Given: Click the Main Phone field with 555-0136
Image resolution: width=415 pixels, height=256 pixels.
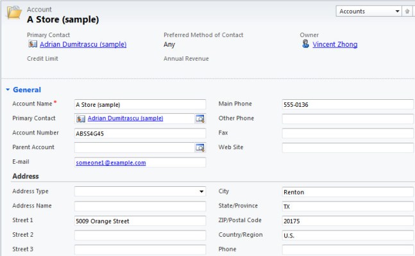Looking at the screenshot, I should pyautogui.click(x=348, y=104).
